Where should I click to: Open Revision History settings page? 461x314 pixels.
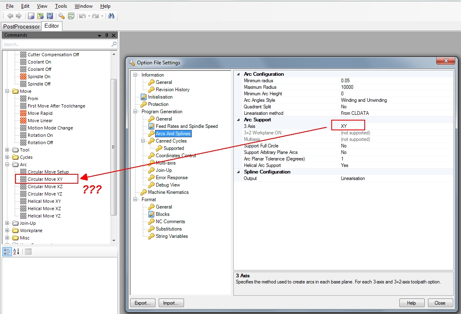pyautogui.click(x=173, y=90)
